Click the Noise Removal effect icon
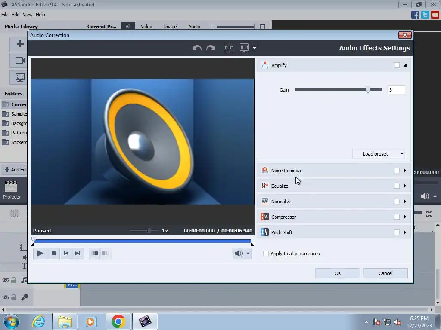The image size is (441, 330). pos(265,170)
